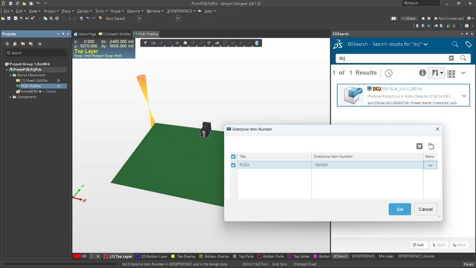476x268 pixels.
Task: Expand the DCJ250 result card chevron
Action: click(x=464, y=96)
